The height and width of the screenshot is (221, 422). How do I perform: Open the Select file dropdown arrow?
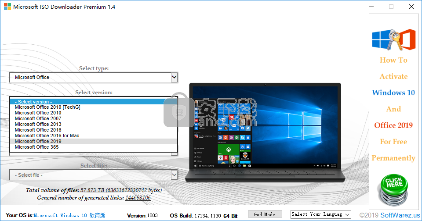pos(174,175)
